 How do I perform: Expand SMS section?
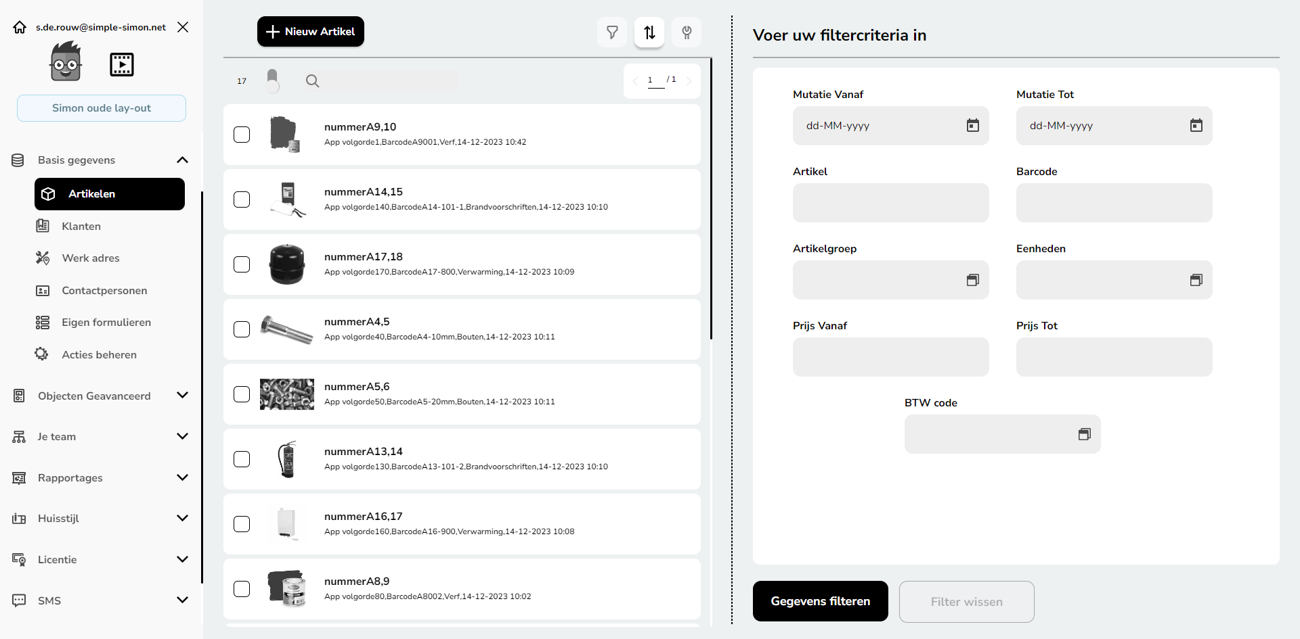(182, 600)
